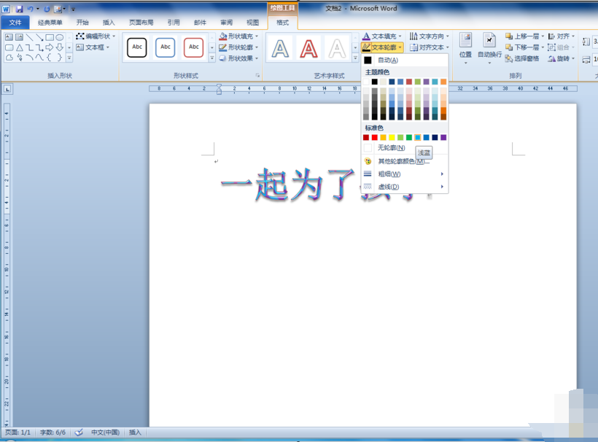The width and height of the screenshot is (598, 442).
Task: Pick the red standard color swatch
Action: pyautogui.click(x=375, y=137)
